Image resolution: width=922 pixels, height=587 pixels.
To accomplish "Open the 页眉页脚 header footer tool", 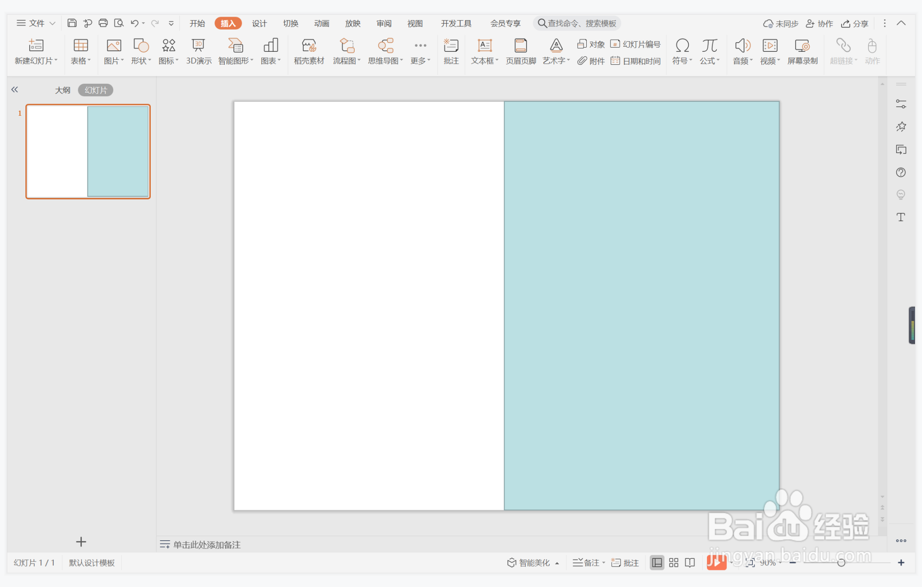I will click(521, 51).
